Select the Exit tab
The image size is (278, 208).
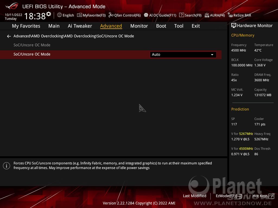196,26
